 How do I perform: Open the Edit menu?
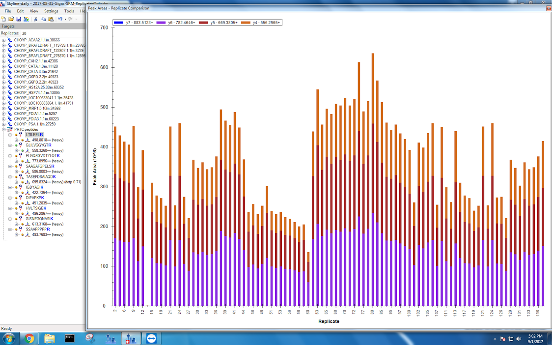pos(20,11)
